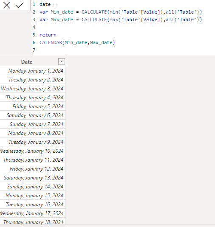This screenshot has height=227, width=215.
Task: Click the CALENDAR(Min_date,Max_date) line
Action: tap(77, 42)
